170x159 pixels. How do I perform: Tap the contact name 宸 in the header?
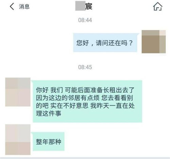[89, 6]
